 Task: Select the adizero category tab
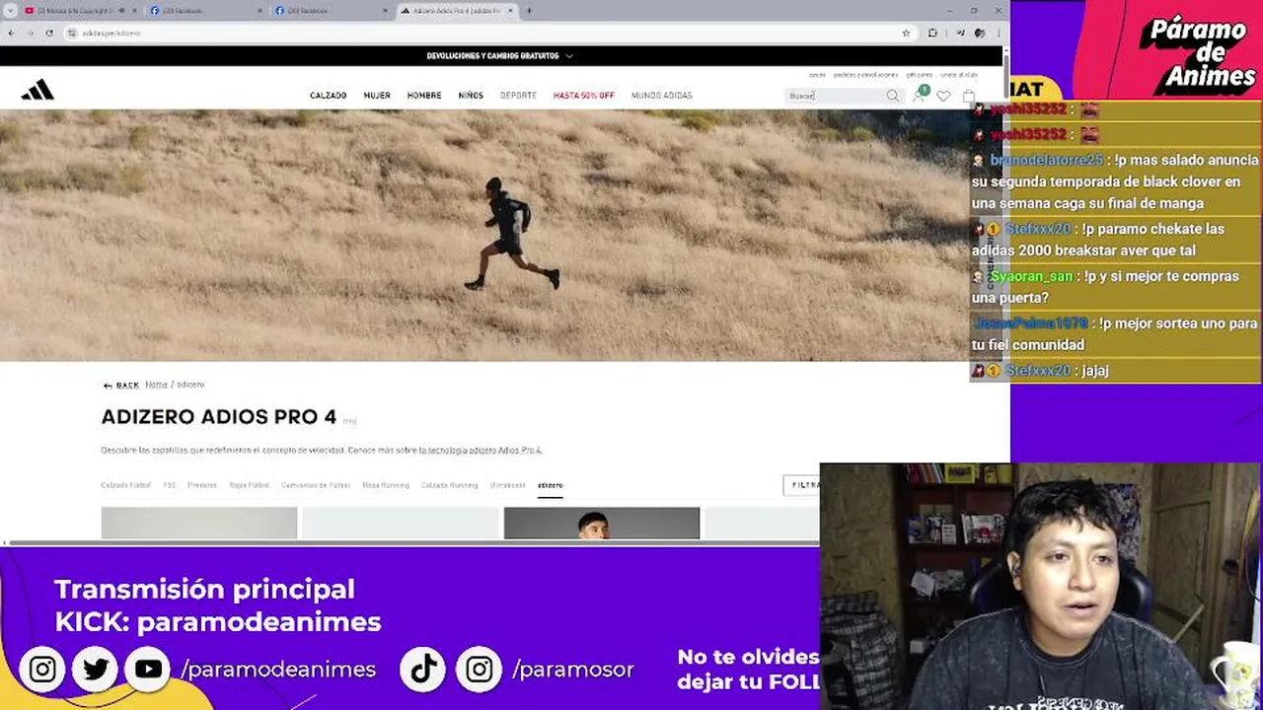coord(550,485)
